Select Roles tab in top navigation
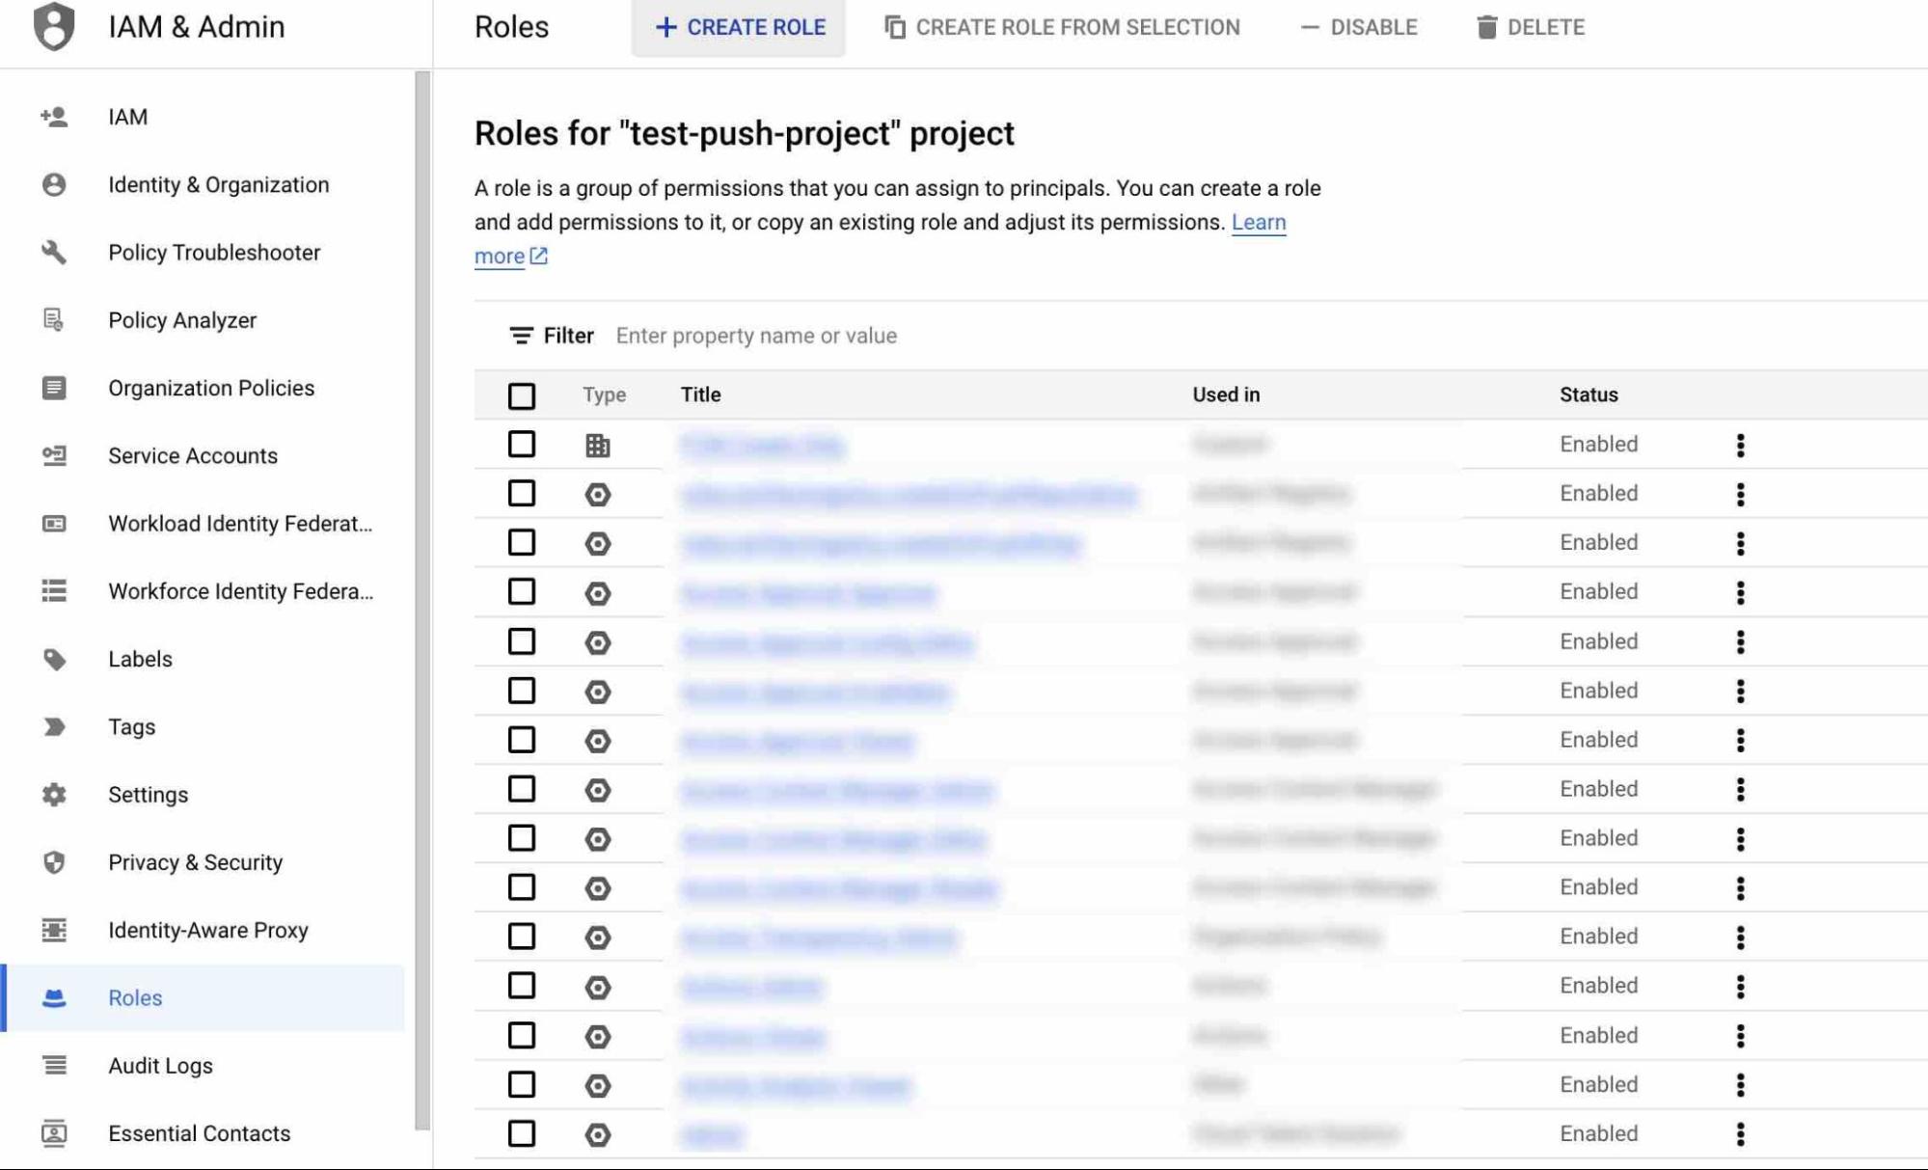 tap(509, 26)
